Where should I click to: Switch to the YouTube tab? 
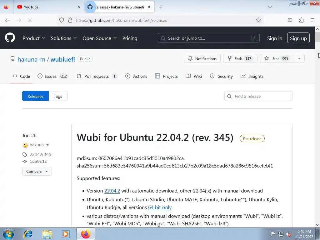[48, 7]
